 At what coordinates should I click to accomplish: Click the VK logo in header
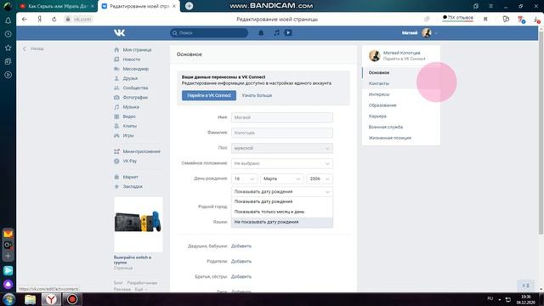pyautogui.click(x=119, y=32)
